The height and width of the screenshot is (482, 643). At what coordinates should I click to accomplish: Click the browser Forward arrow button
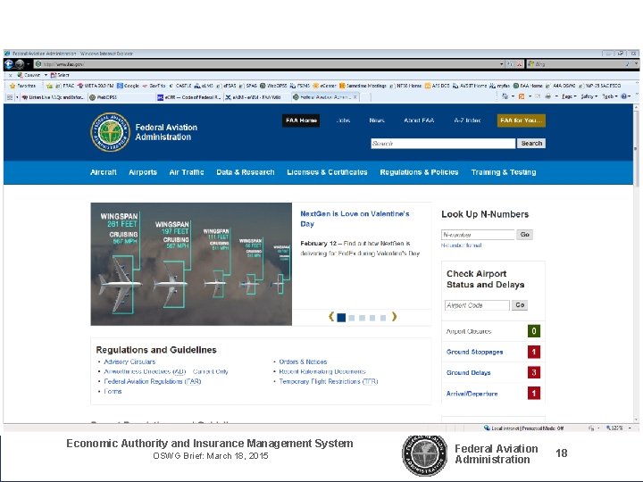coord(20,64)
